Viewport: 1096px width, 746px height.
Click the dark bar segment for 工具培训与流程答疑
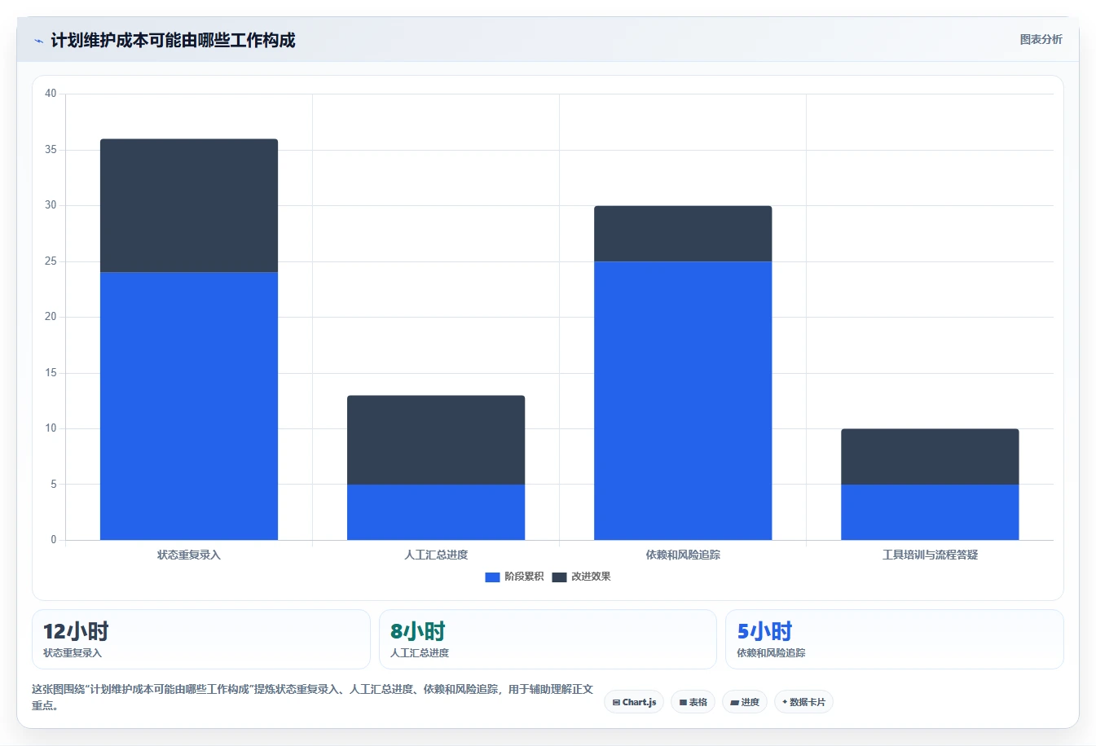click(x=930, y=456)
